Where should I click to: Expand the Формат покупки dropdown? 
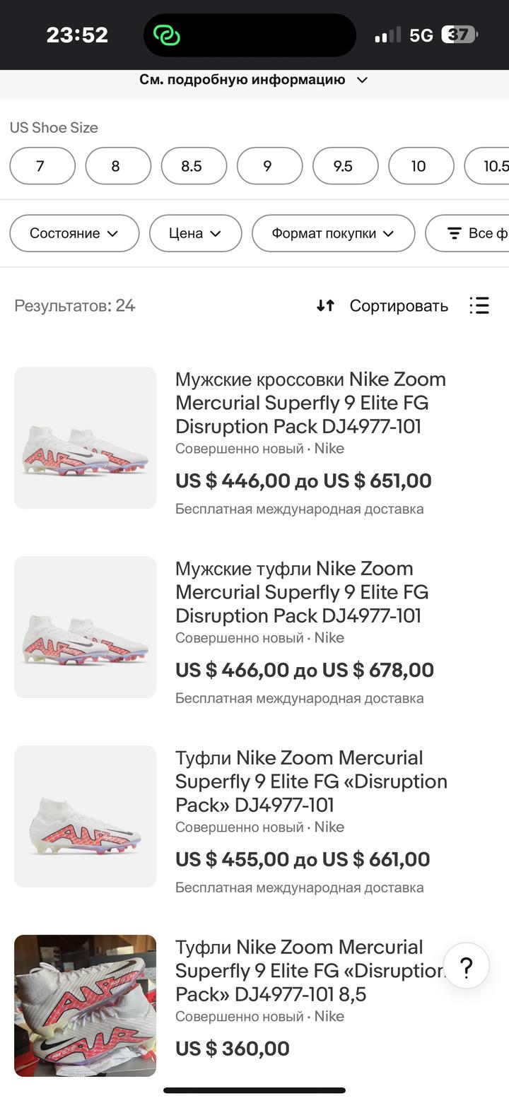333,233
